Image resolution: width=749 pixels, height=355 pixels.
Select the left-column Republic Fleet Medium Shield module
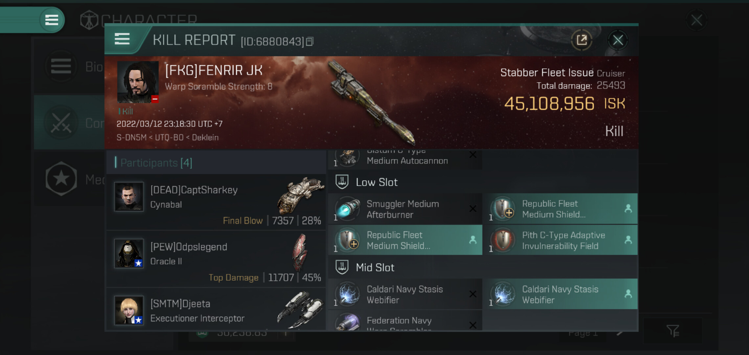[405, 240]
